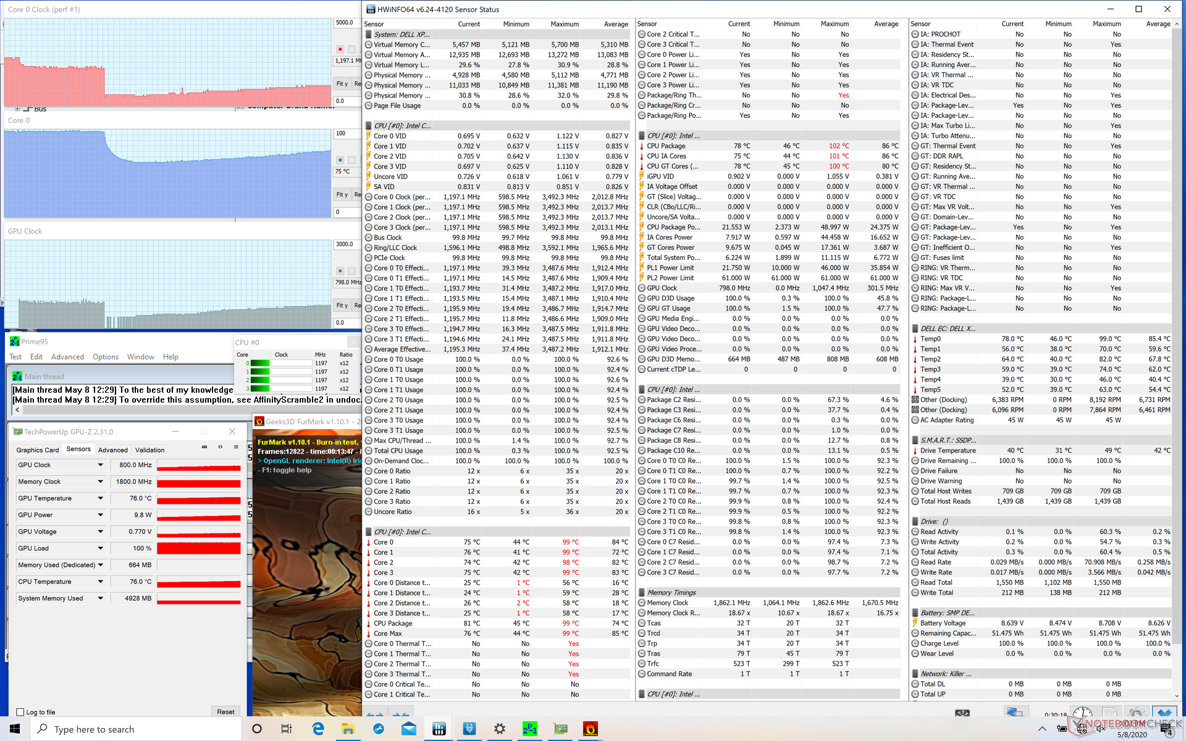
Task: Click GPU-Z screenshot camera icon
Action: pos(204,447)
